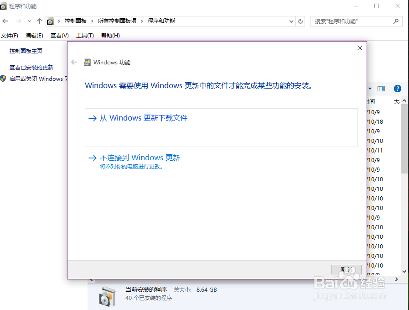The image size is (409, 310).
Task: Open the 帮助(H) menu
Action: click(110, 35)
